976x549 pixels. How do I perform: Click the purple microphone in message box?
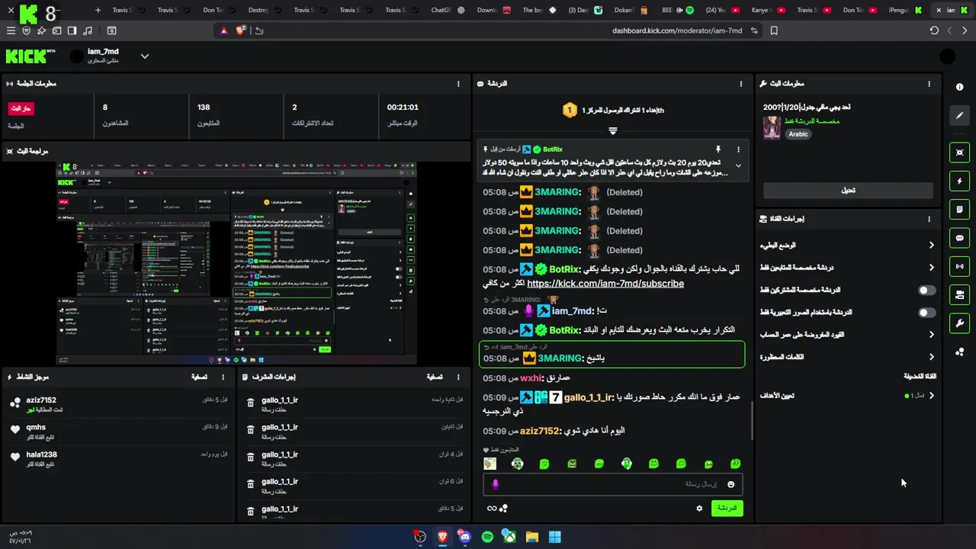(495, 484)
